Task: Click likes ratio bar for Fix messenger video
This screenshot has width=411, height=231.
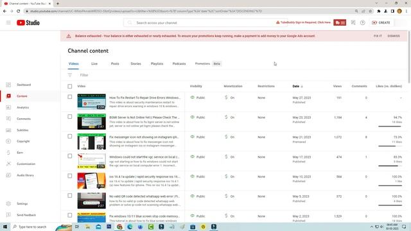Action: (x=390, y=146)
